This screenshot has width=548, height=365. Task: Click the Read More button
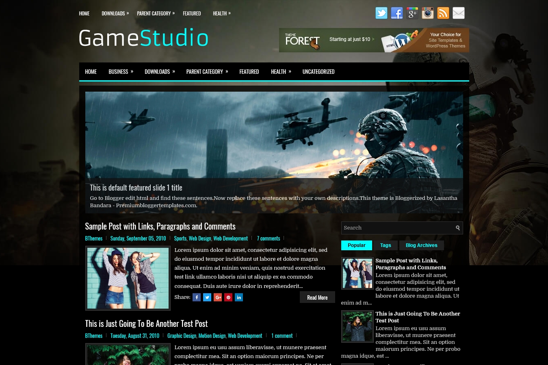(317, 297)
